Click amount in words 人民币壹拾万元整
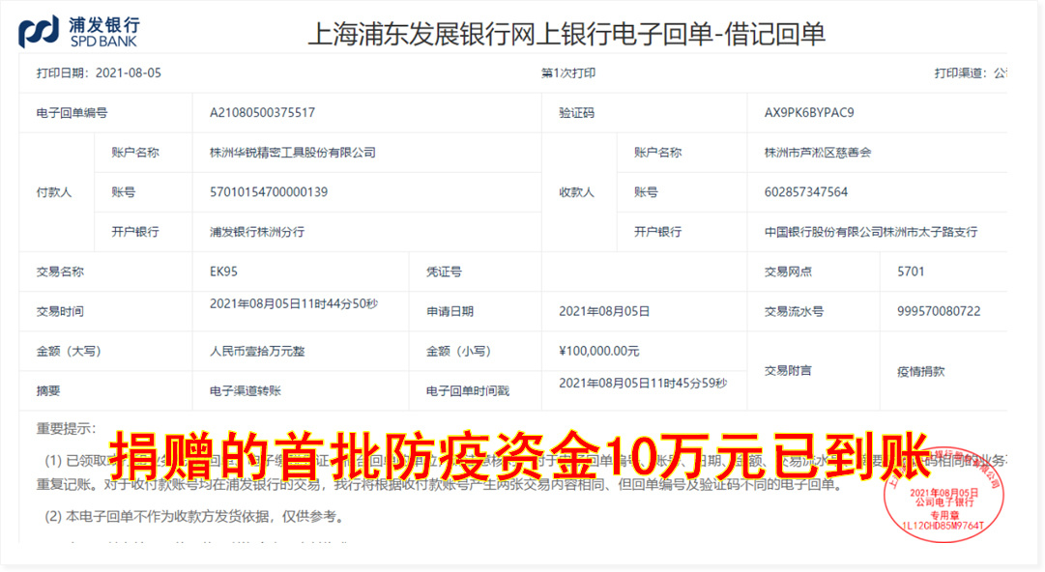The image size is (1045, 572). [256, 351]
